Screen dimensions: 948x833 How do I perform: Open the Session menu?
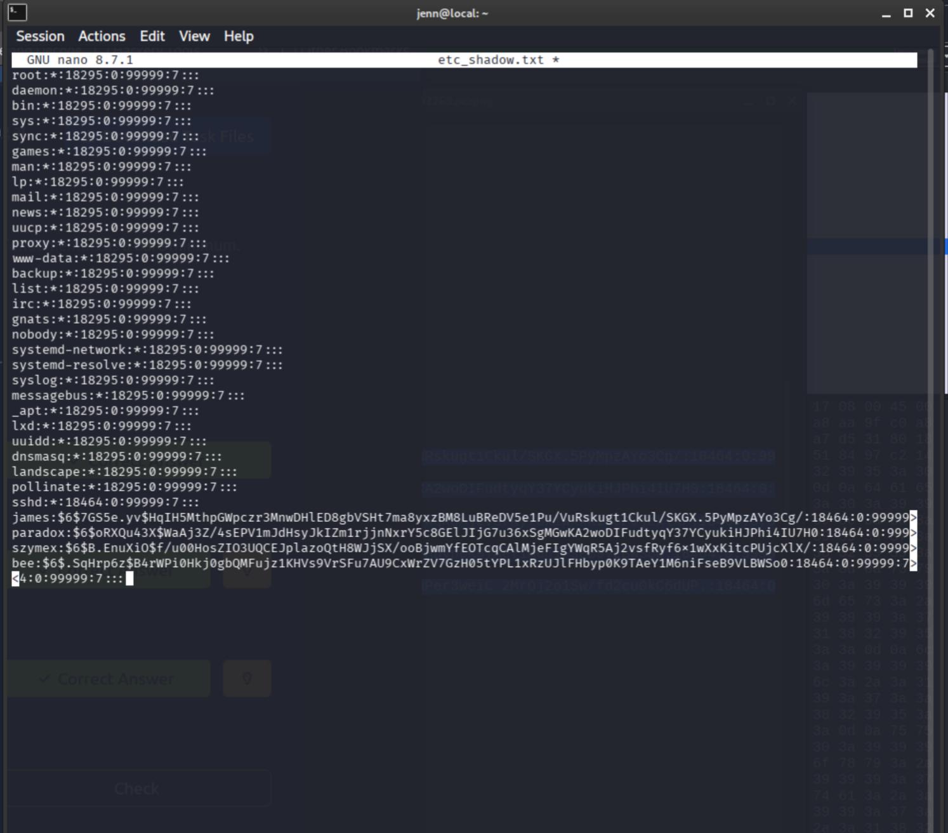coord(40,36)
